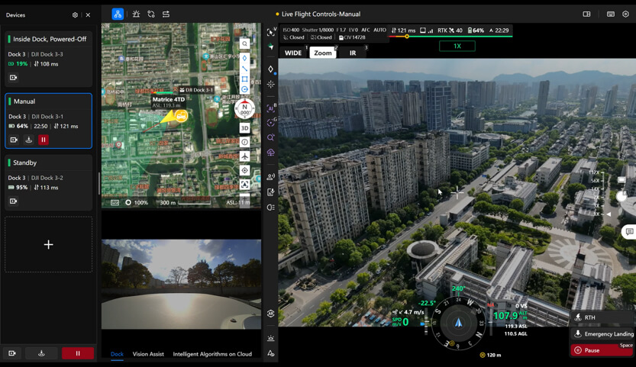This screenshot has width=636, height=367.
Task: Adjust the camera zoom scale slider
Action: point(602,194)
